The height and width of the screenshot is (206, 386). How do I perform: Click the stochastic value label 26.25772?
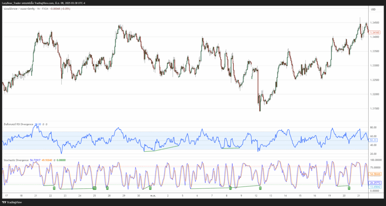coord(375,183)
